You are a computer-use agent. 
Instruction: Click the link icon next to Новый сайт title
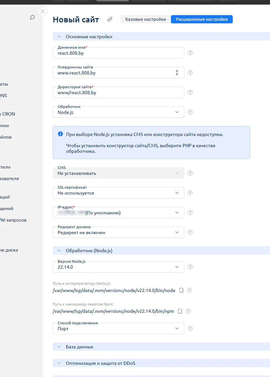(x=110, y=19)
